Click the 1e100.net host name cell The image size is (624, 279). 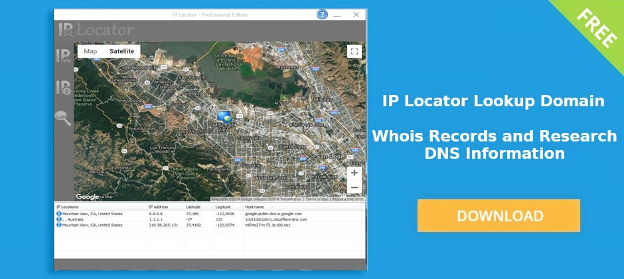(268, 225)
